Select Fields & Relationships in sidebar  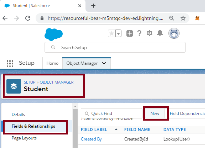33,126
